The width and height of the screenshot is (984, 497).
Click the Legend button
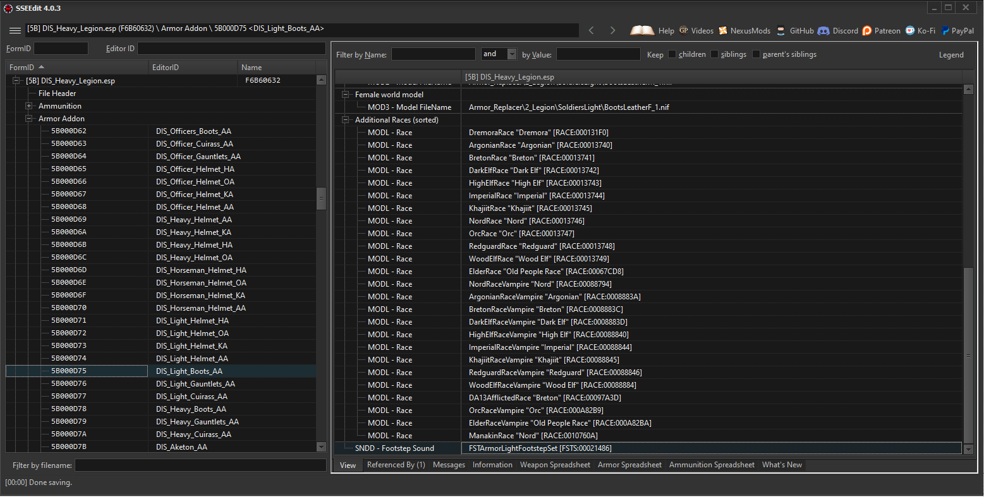point(951,55)
